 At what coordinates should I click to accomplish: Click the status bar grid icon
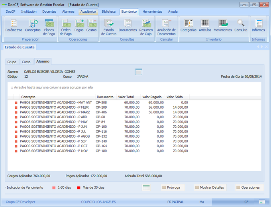[x=262, y=202]
